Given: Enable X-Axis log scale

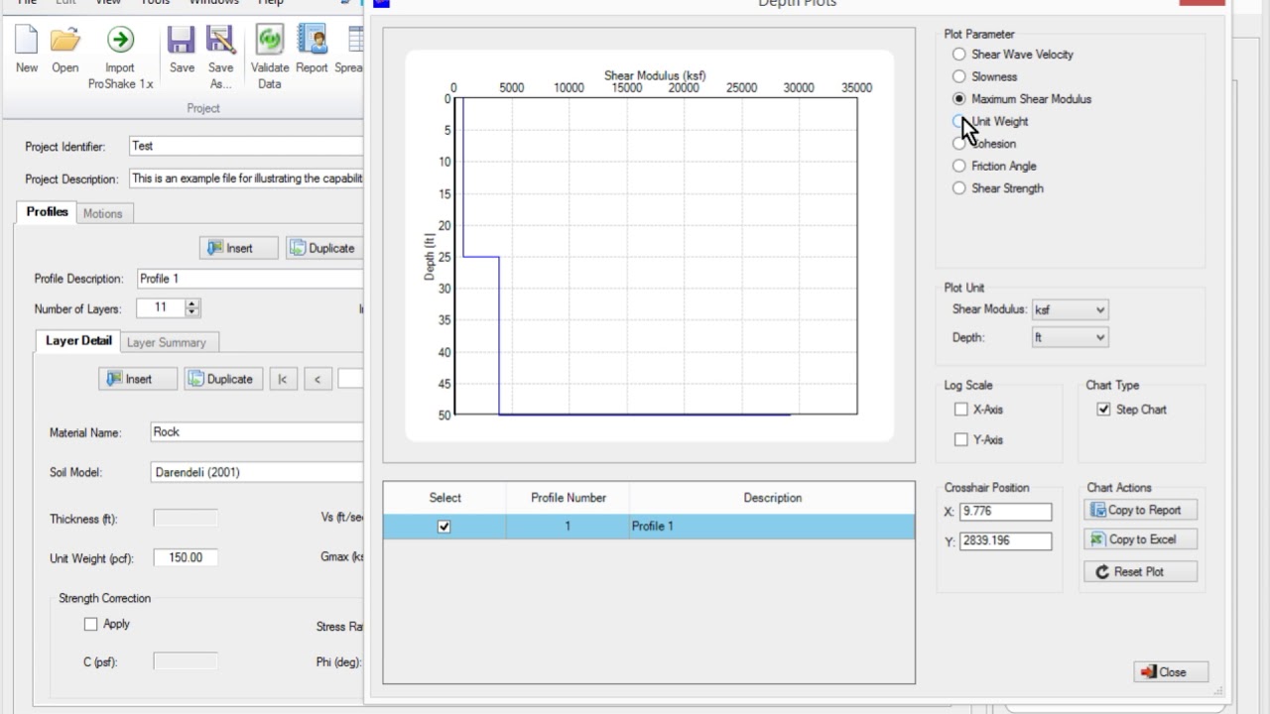Looking at the screenshot, I should point(960,410).
